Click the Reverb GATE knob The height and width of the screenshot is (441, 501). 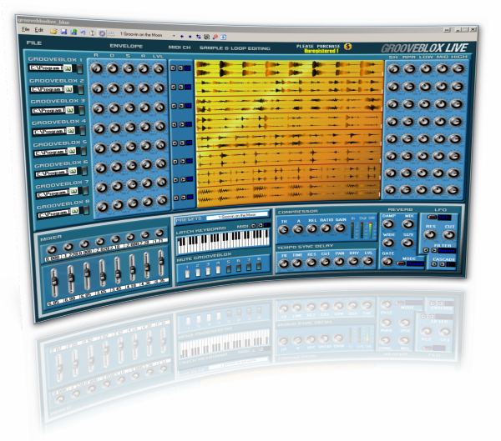tap(387, 262)
